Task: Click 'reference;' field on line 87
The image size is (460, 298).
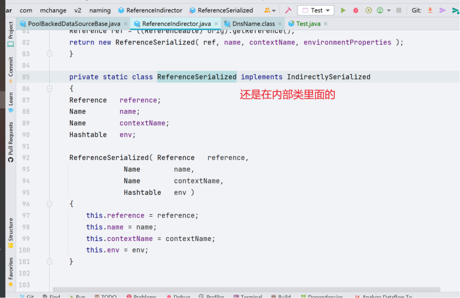Action: [140, 100]
